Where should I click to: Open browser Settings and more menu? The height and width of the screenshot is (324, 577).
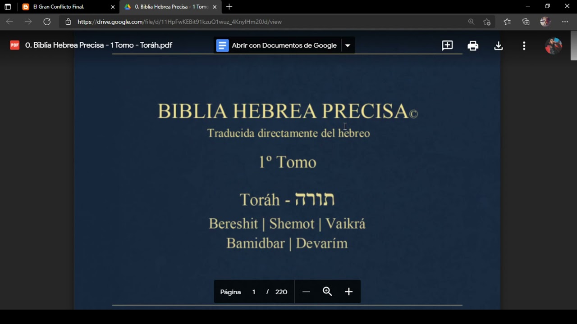tap(565, 22)
